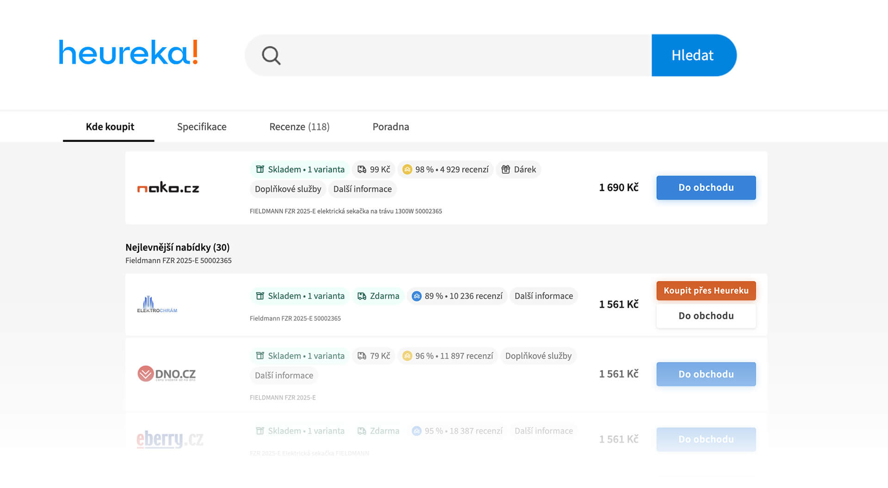This screenshot has height=488, width=888.
Task: Expand Další informace in the nako.cz offer
Action: pyautogui.click(x=362, y=189)
